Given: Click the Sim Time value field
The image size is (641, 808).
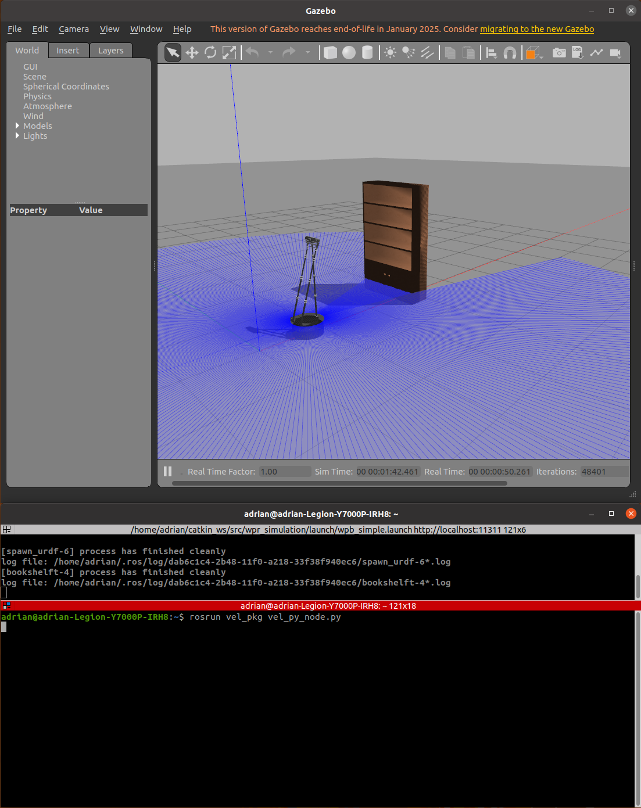Looking at the screenshot, I should (388, 472).
